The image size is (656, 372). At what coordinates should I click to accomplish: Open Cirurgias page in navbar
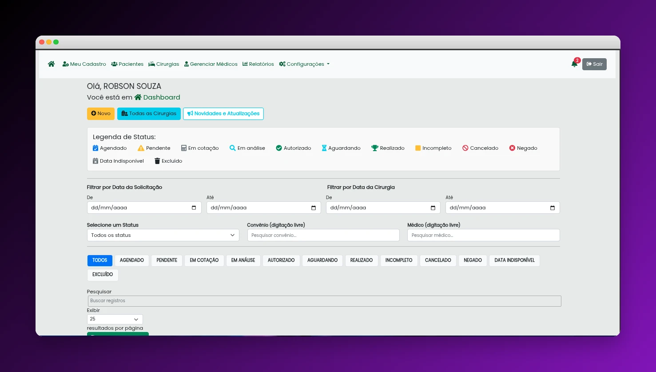pyautogui.click(x=164, y=64)
